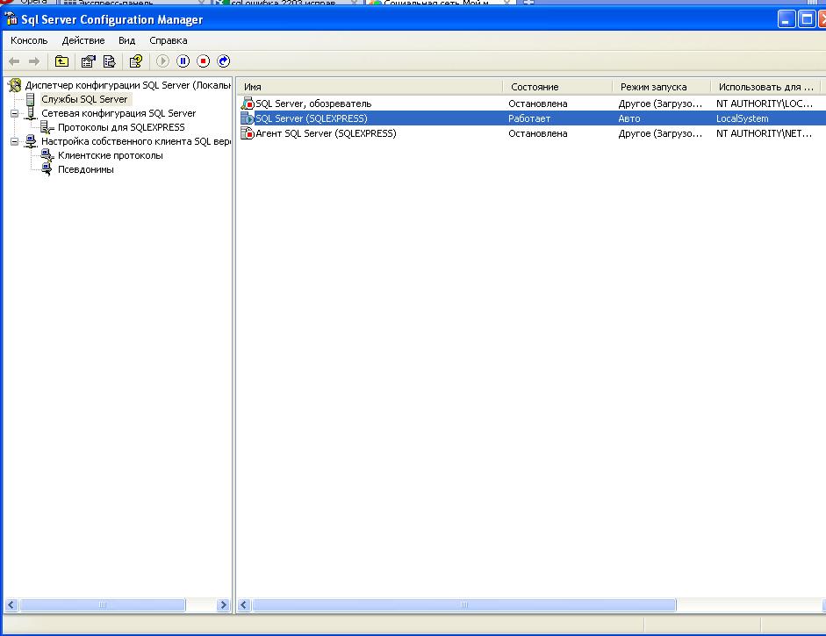Minimize the Configuration Manager window
This screenshot has width=826, height=636.
tap(786, 19)
